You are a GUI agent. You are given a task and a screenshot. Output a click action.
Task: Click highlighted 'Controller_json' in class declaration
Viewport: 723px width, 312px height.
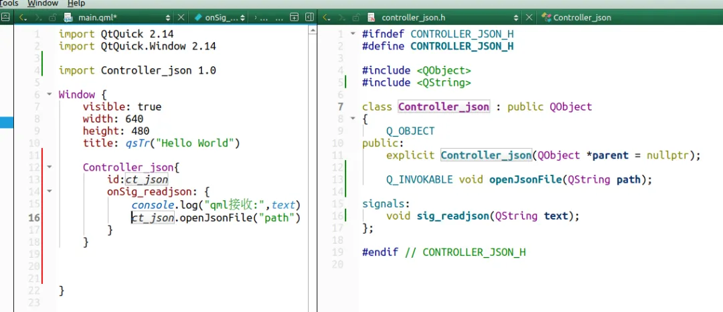[x=444, y=107]
